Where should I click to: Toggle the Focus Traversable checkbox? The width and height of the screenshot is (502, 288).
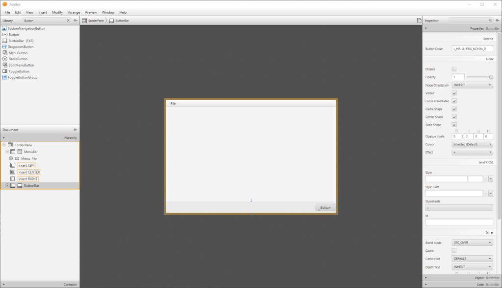coord(454,101)
